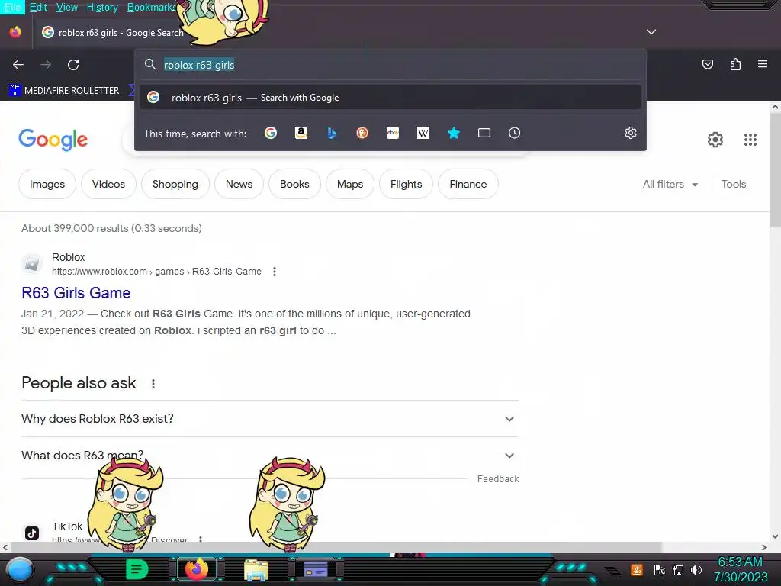Open more options for Roblox result
The image size is (781, 586).
point(275,272)
